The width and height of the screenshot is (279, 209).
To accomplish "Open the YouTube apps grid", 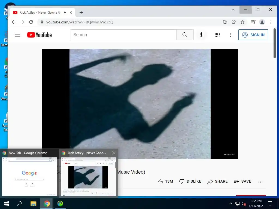I will point(218,35).
